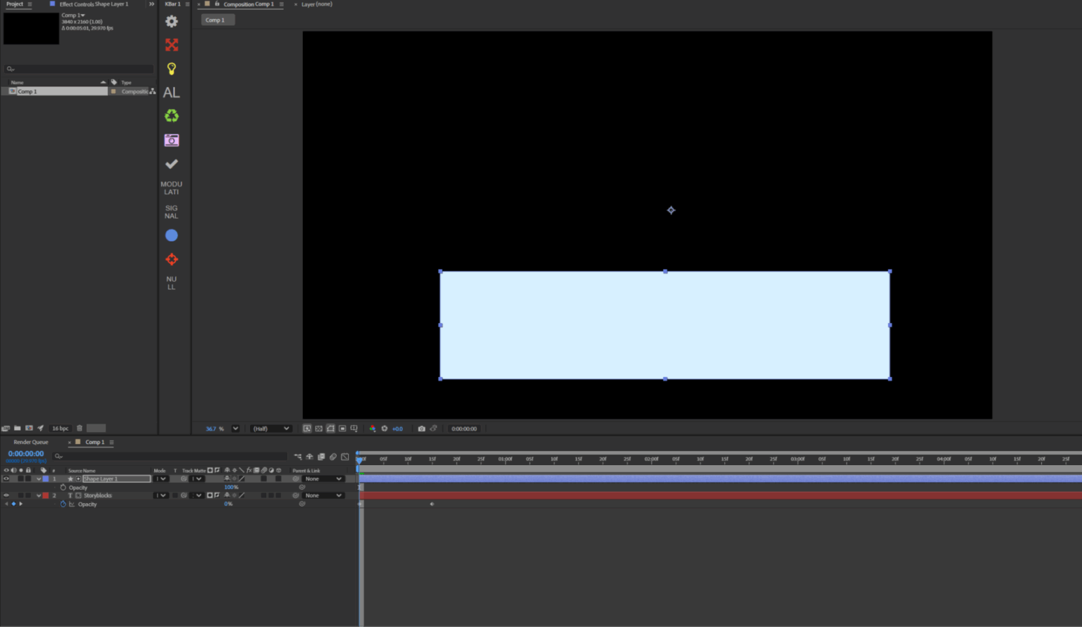Viewport: 1082px width, 627px height.
Task: Click the AL button in the KBar panel
Action: click(x=171, y=92)
